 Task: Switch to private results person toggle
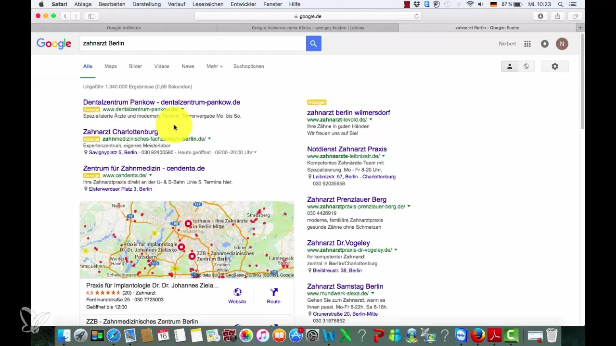(x=510, y=66)
